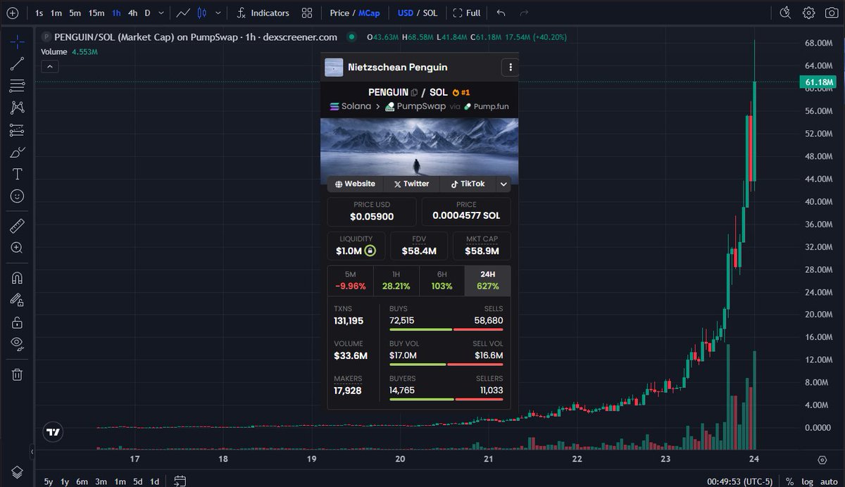Select the 24H stats tab
845x487 pixels.
487,280
